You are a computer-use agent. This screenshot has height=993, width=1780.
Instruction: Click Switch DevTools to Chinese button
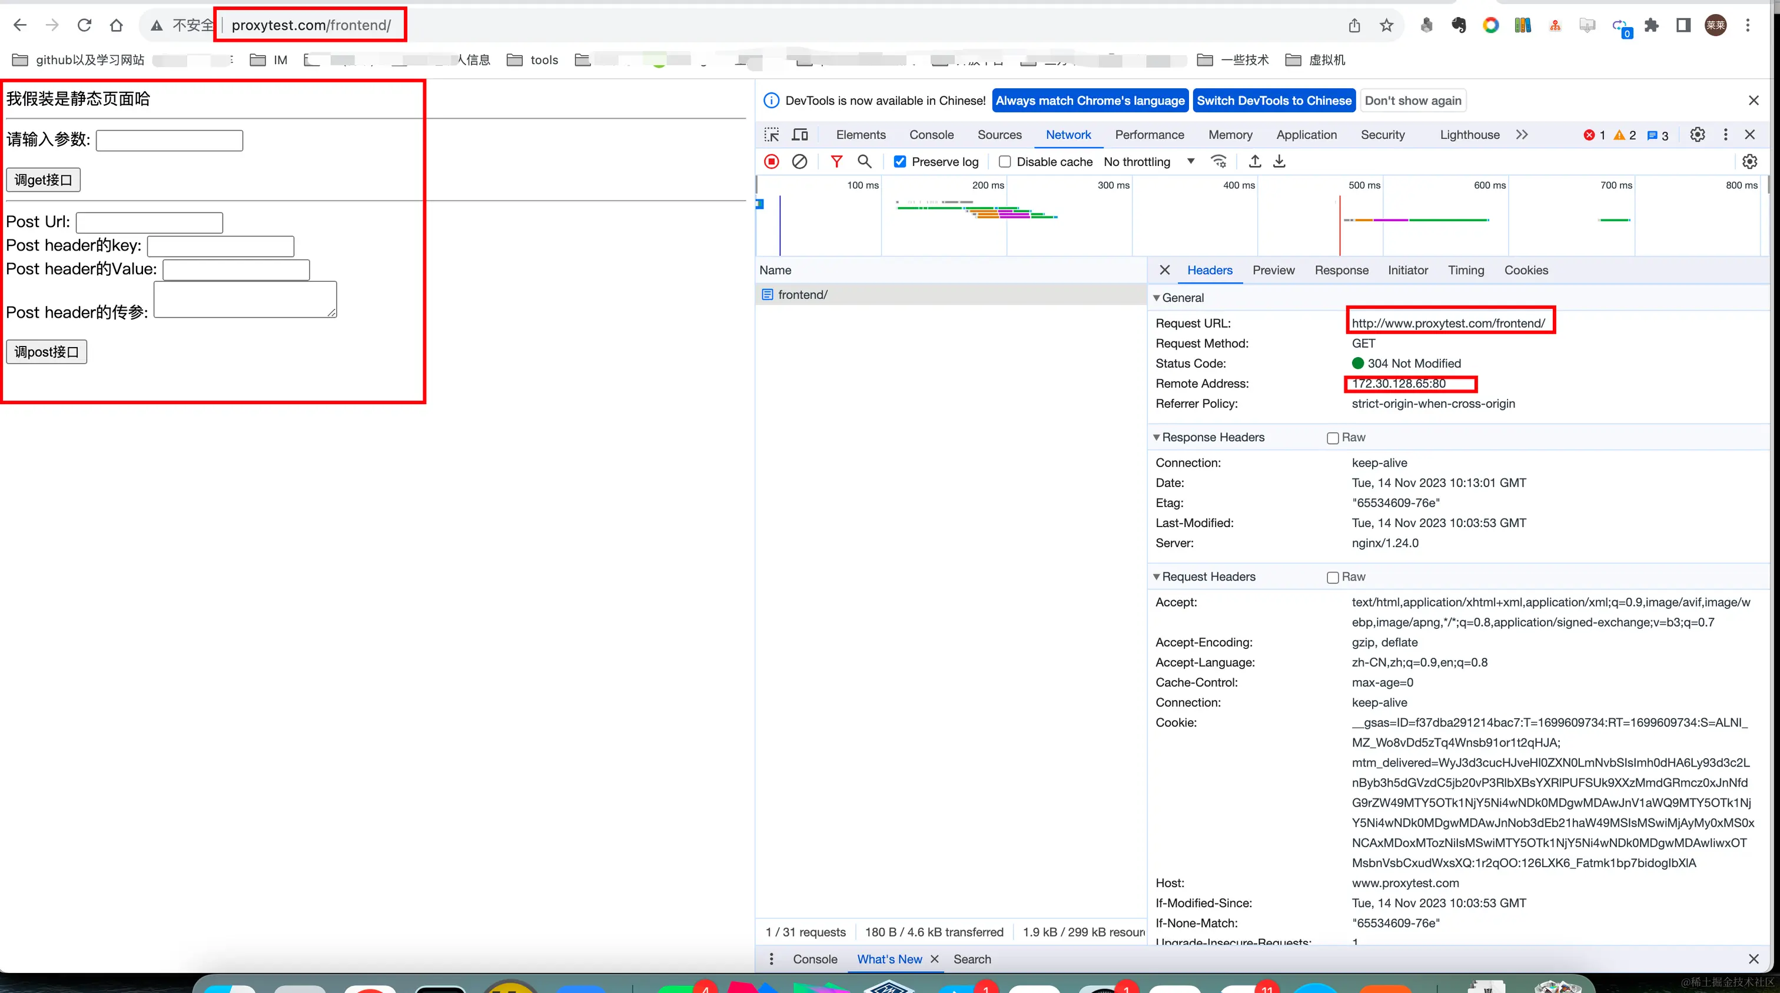[x=1274, y=101]
